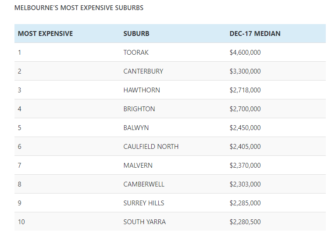Select the $2,405,000 median price cell

pos(245,147)
